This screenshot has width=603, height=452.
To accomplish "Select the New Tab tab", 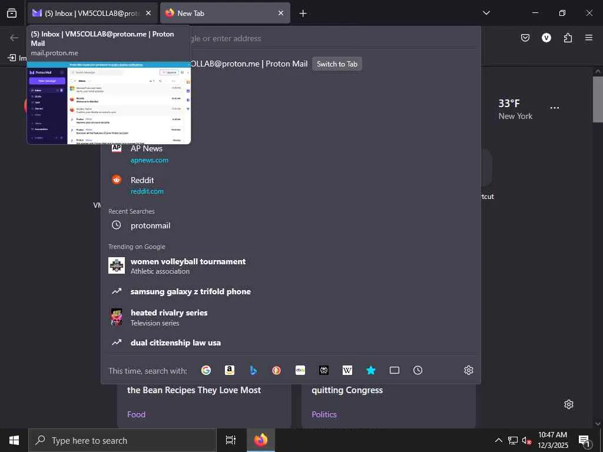I will pyautogui.click(x=225, y=13).
